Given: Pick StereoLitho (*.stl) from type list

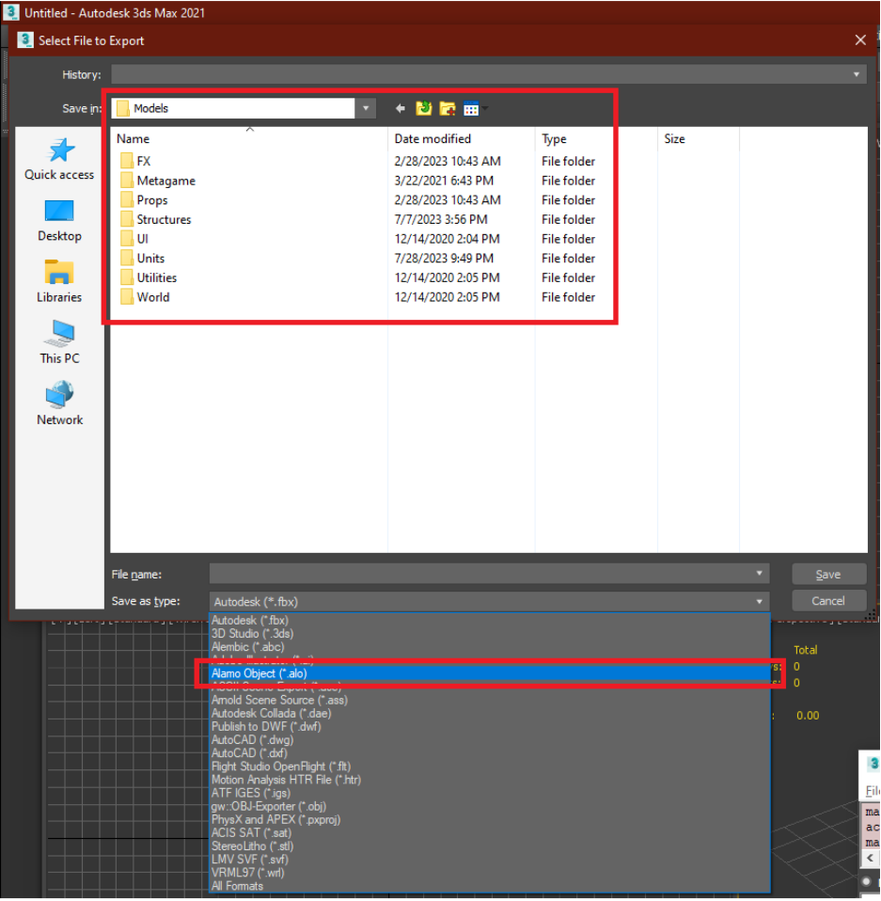Looking at the screenshot, I should pos(253,846).
